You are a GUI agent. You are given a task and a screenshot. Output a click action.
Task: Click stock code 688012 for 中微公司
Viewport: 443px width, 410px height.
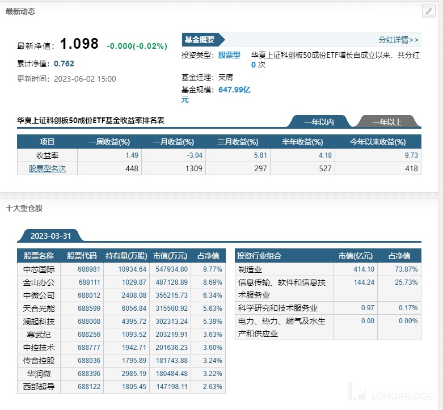coord(89,295)
